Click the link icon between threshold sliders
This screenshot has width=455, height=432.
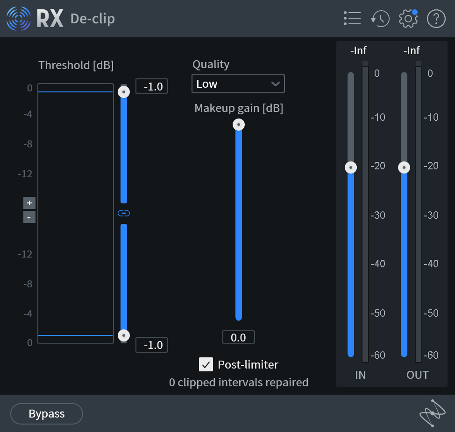tap(123, 213)
